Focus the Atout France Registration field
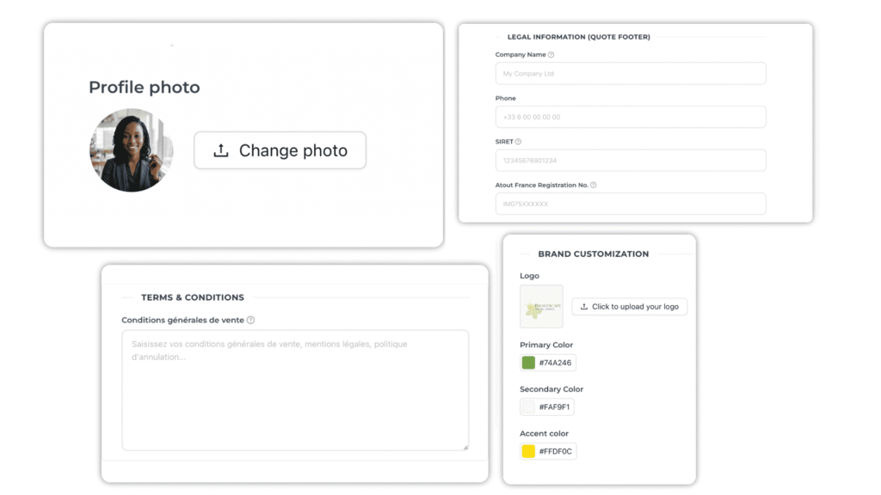This screenshot has height=495, width=881. pos(630,204)
